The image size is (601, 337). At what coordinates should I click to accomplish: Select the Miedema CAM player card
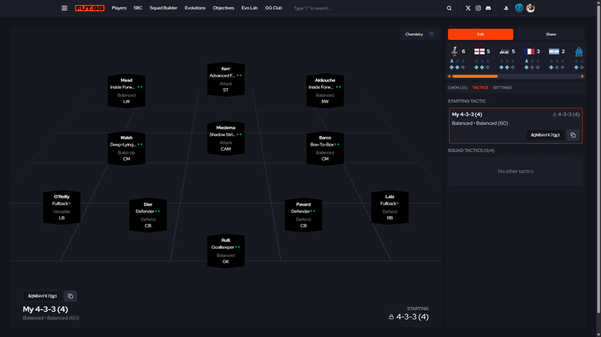tap(226, 138)
